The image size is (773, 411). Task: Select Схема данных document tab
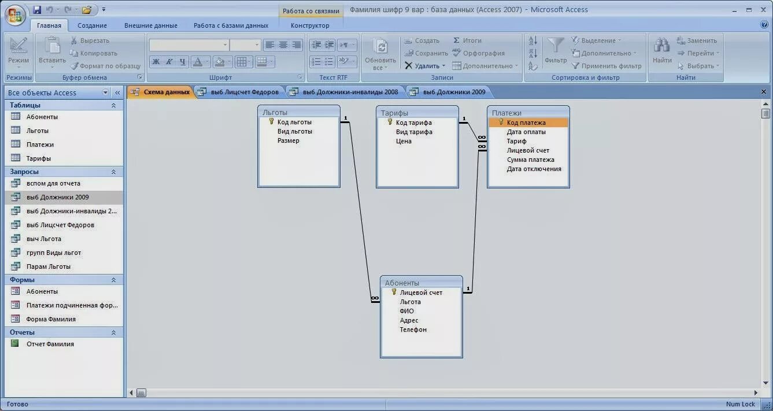pyautogui.click(x=160, y=92)
